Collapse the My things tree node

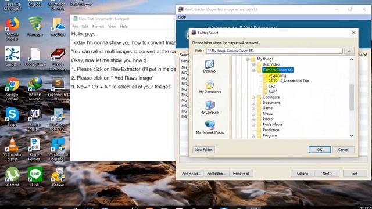click(248, 59)
